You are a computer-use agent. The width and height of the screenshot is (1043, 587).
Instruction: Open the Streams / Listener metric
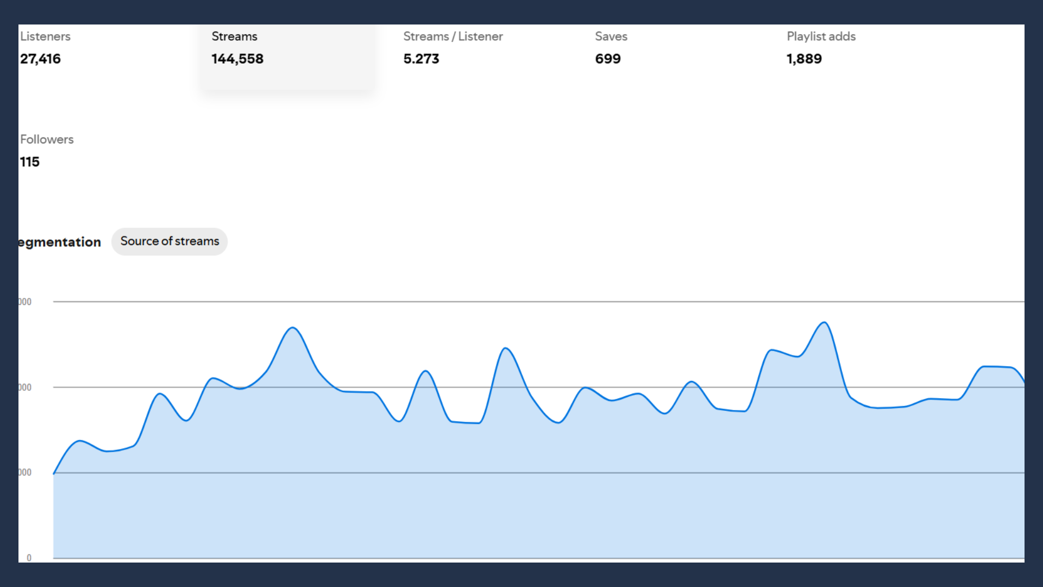tap(453, 36)
